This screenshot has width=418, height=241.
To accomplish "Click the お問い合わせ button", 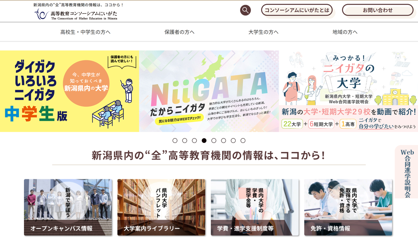I will (378, 10).
